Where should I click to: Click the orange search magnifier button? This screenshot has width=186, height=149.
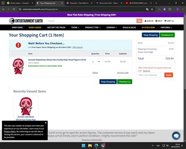point(139,21)
